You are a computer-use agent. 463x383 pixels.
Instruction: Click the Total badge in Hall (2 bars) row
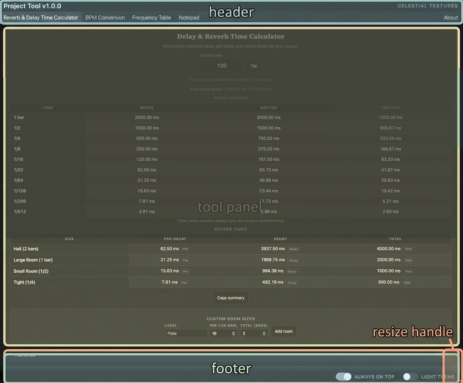tap(408, 249)
